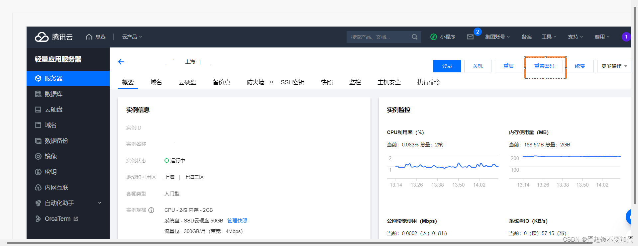Click the 轻量应用服务器 sidebar title
Screen dimensions: 638x246
pos(58,59)
